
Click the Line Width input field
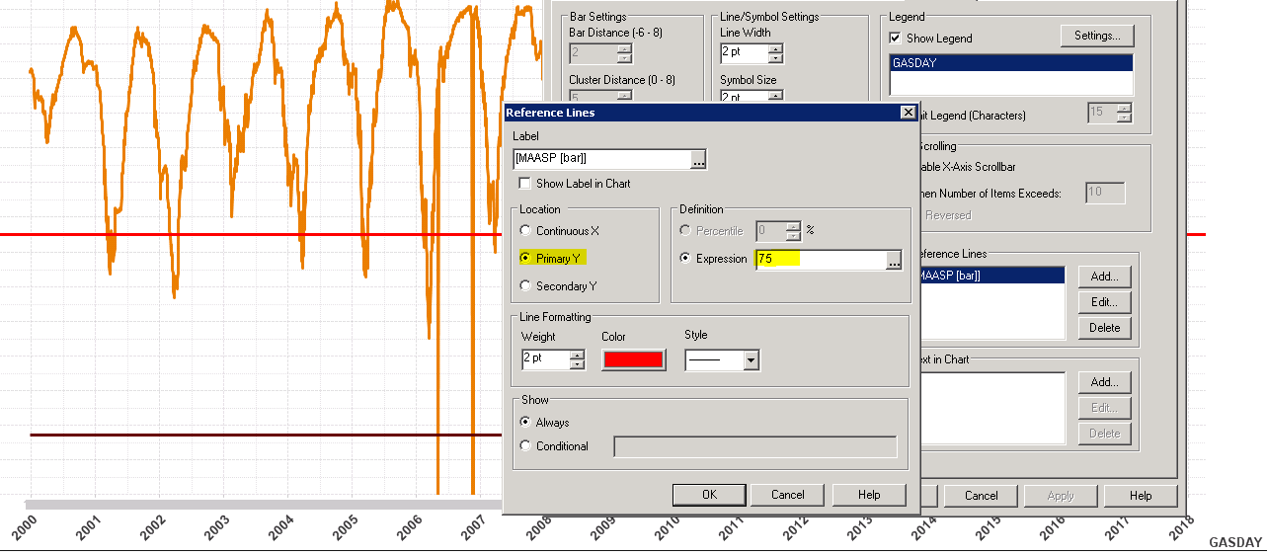tap(744, 54)
